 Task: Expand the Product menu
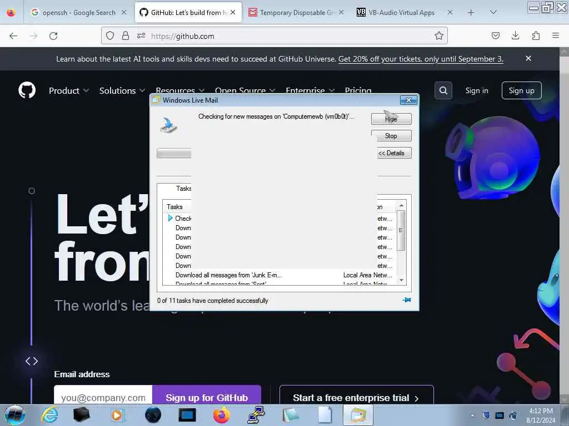[x=69, y=90]
